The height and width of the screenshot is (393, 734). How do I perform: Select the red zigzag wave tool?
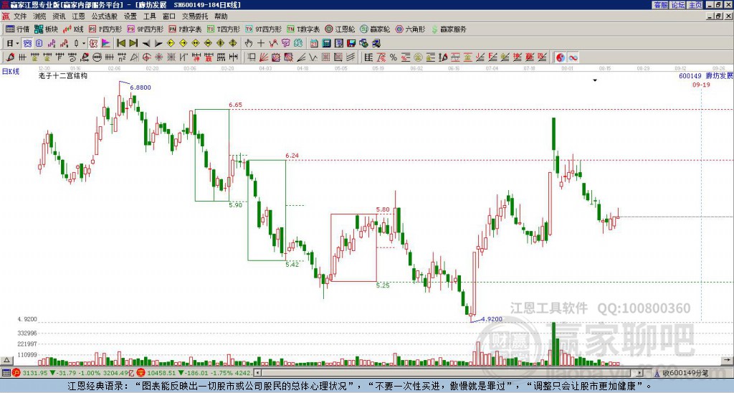coord(273,44)
